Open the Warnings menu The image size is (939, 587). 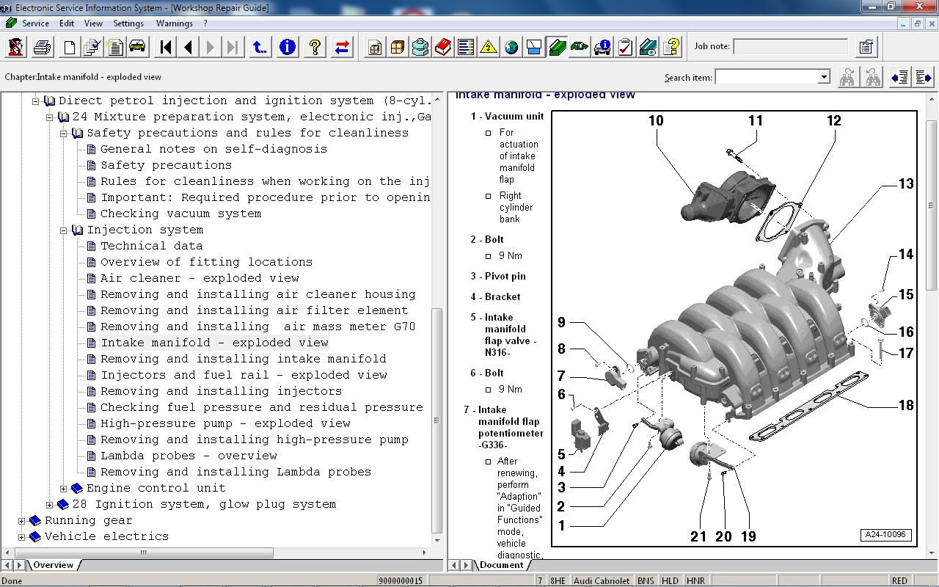click(x=174, y=23)
